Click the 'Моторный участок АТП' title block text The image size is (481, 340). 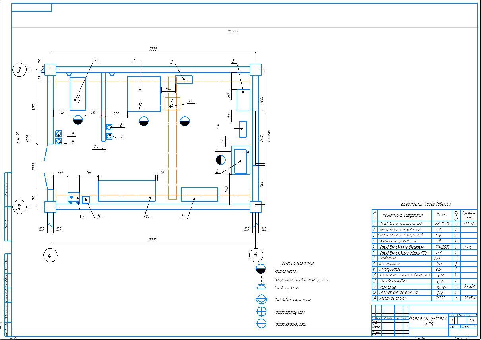pos(429,321)
